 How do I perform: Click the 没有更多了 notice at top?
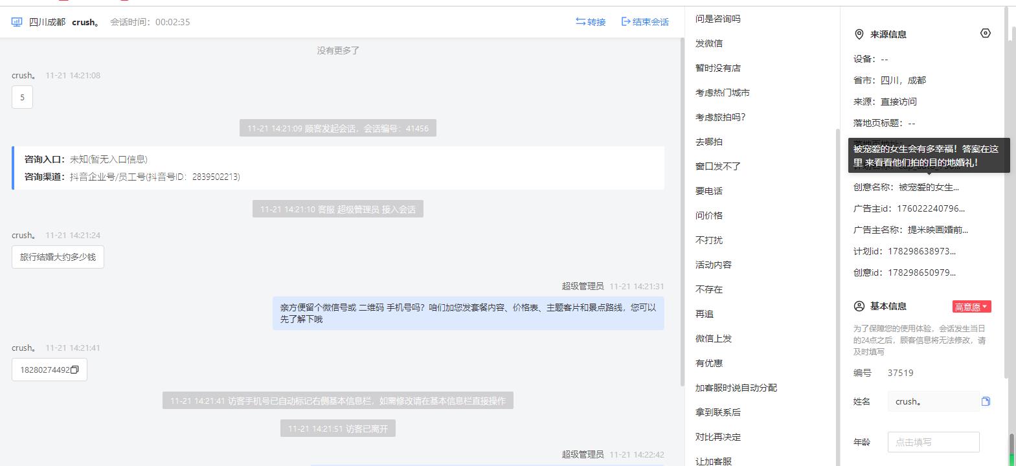pyautogui.click(x=338, y=50)
